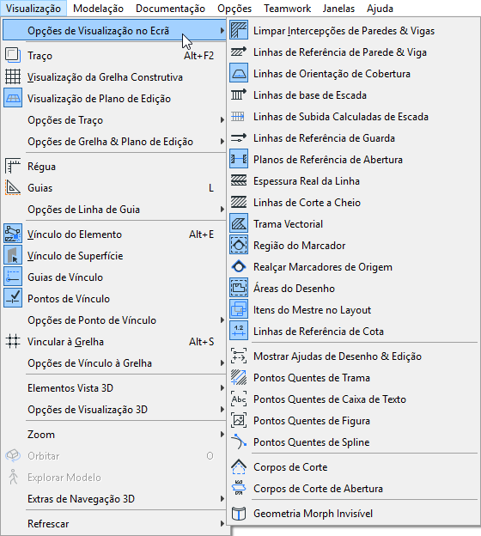Click the Linhas de Subida Calculadas de Escada icon

tap(239, 117)
